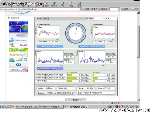Click the Naver search input field
This screenshot has height=114, width=152.
click(114, 9)
